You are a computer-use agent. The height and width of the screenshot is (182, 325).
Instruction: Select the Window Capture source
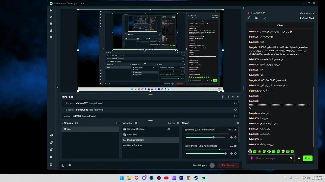pyautogui.click(x=150, y=129)
